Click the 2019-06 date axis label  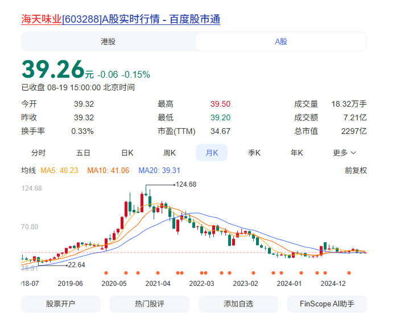[70, 284]
